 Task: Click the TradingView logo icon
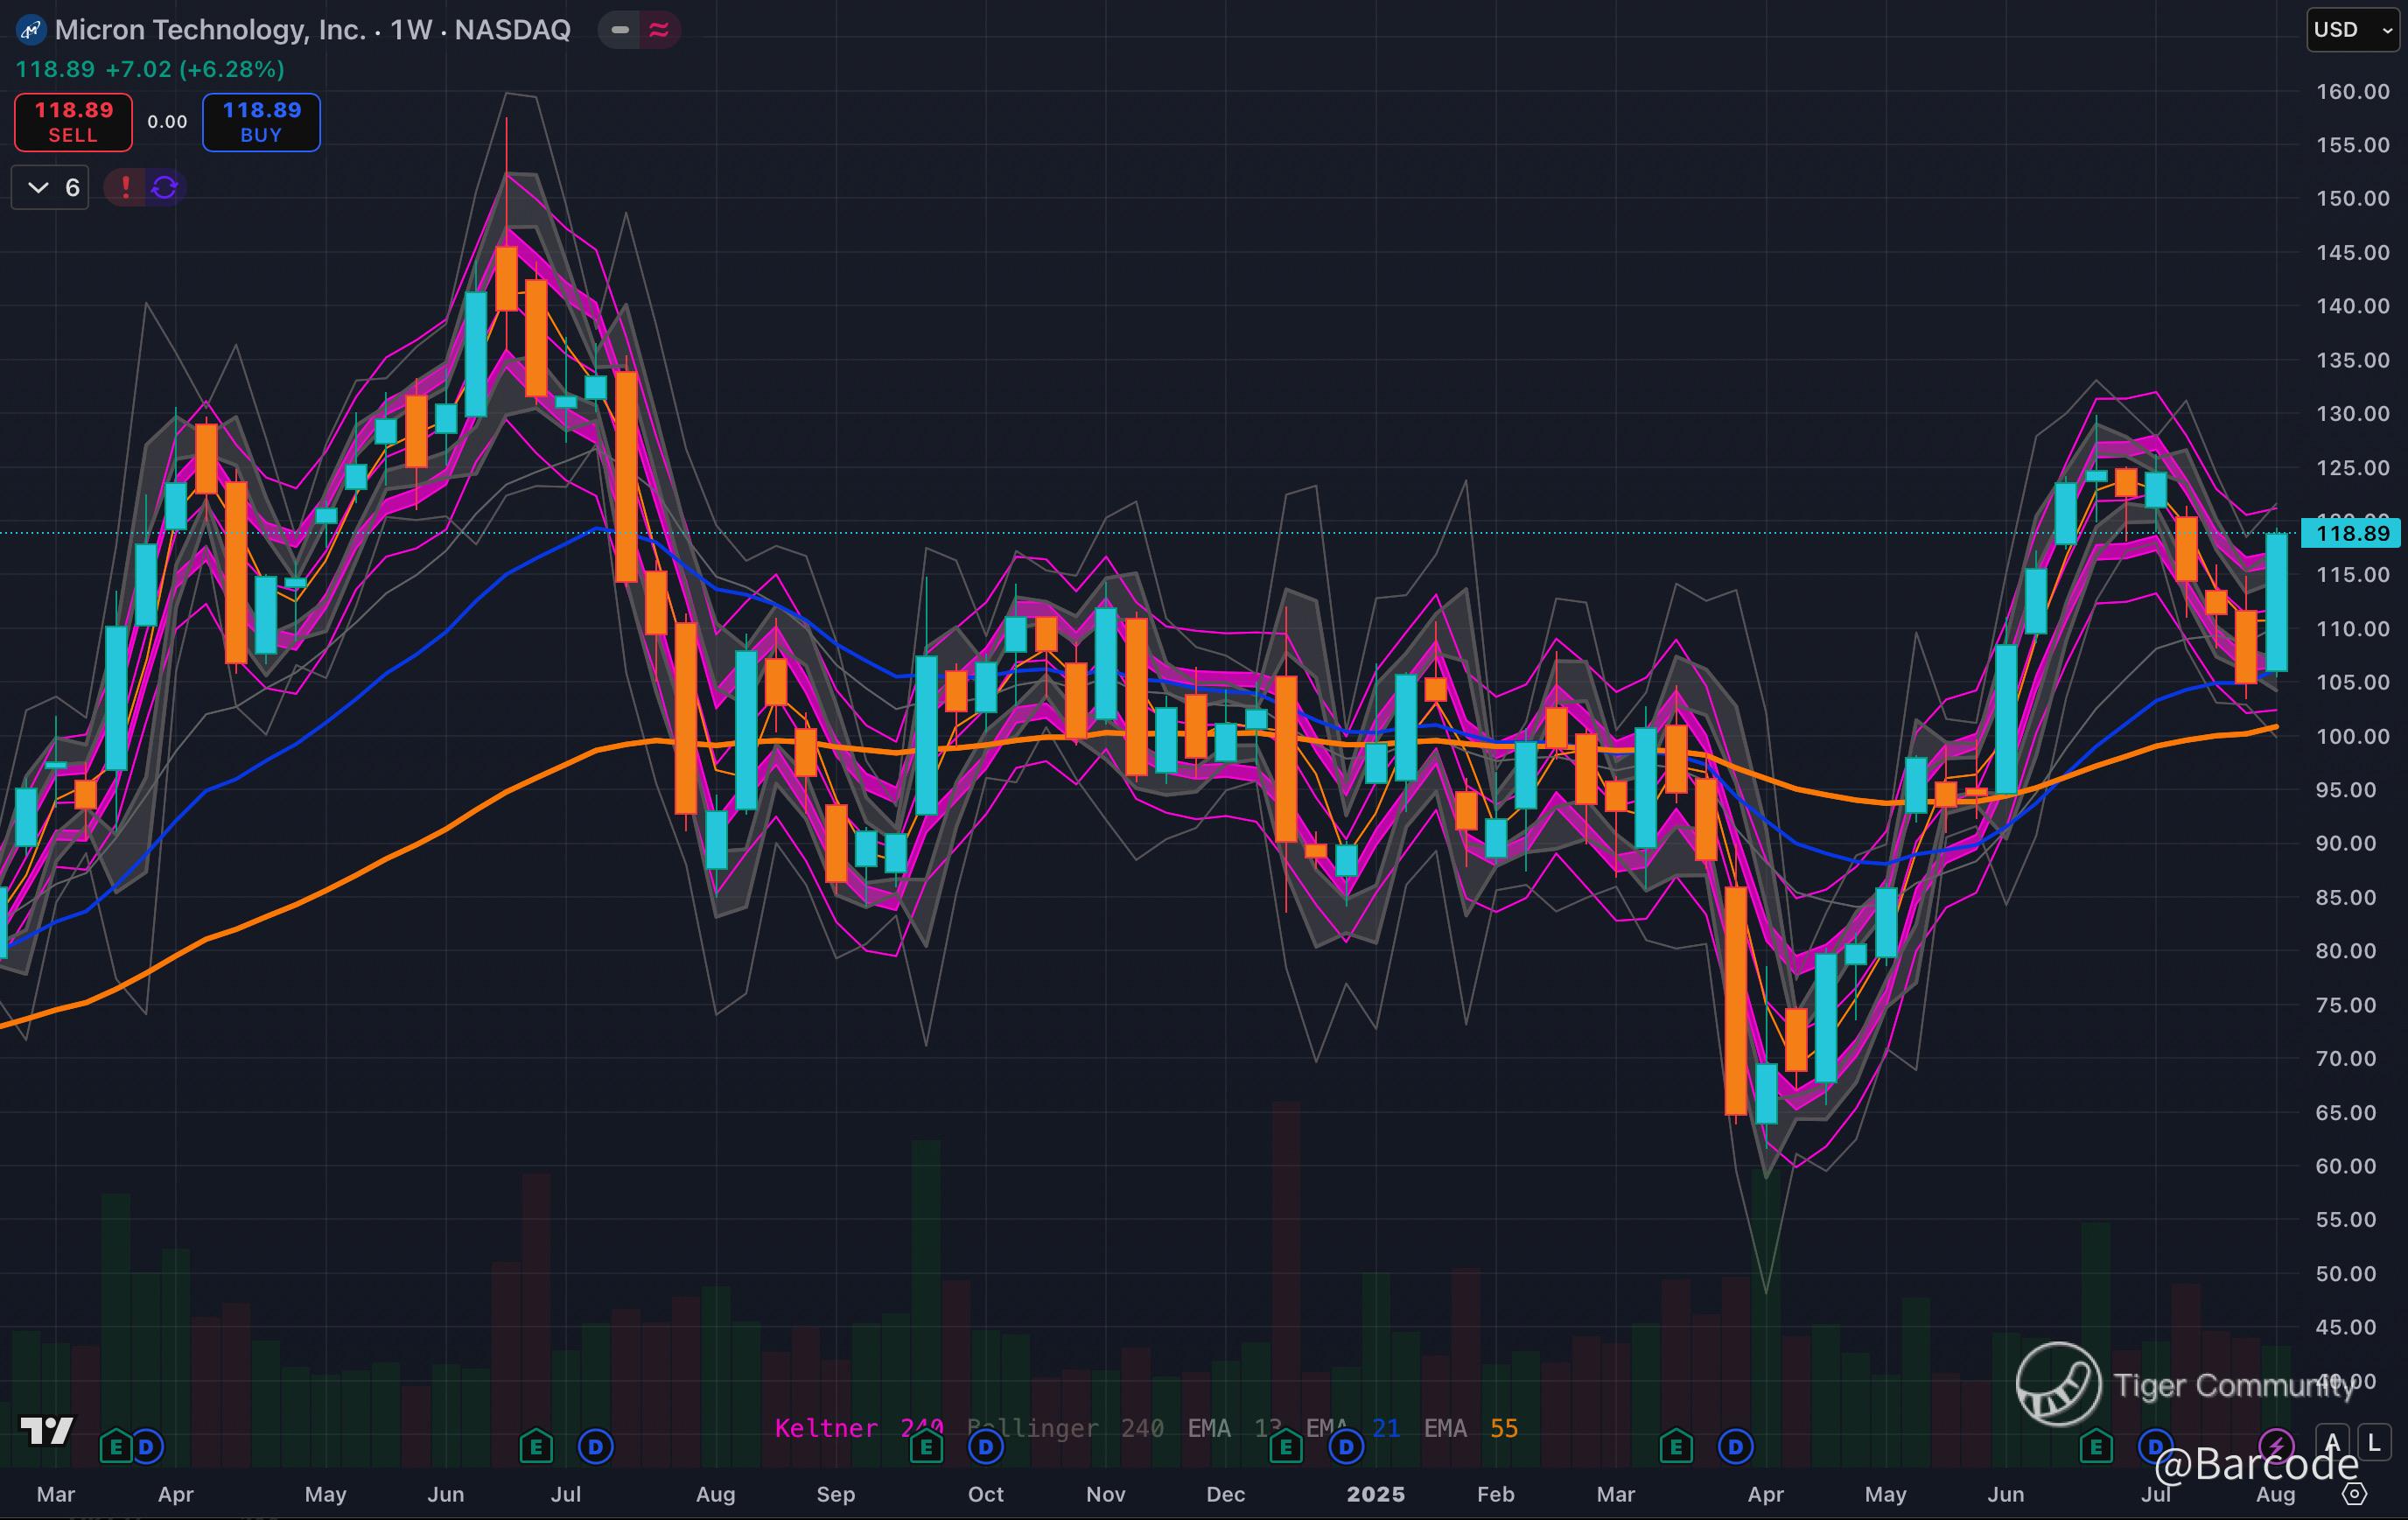coord(46,1431)
